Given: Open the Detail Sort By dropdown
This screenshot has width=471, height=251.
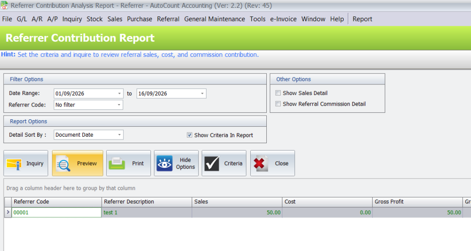Looking at the screenshot, I should (119, 135).
